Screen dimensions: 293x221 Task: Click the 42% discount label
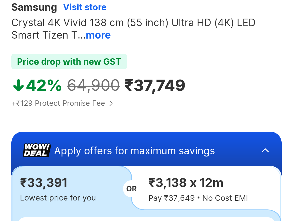(44, 86)
